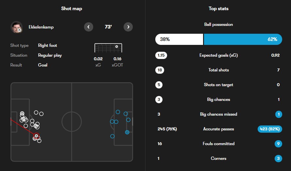The height and width of the screenshot is (171, 291).
Task: Go to the previous shot
Action: pyautogui.click(x=89, y=27)
